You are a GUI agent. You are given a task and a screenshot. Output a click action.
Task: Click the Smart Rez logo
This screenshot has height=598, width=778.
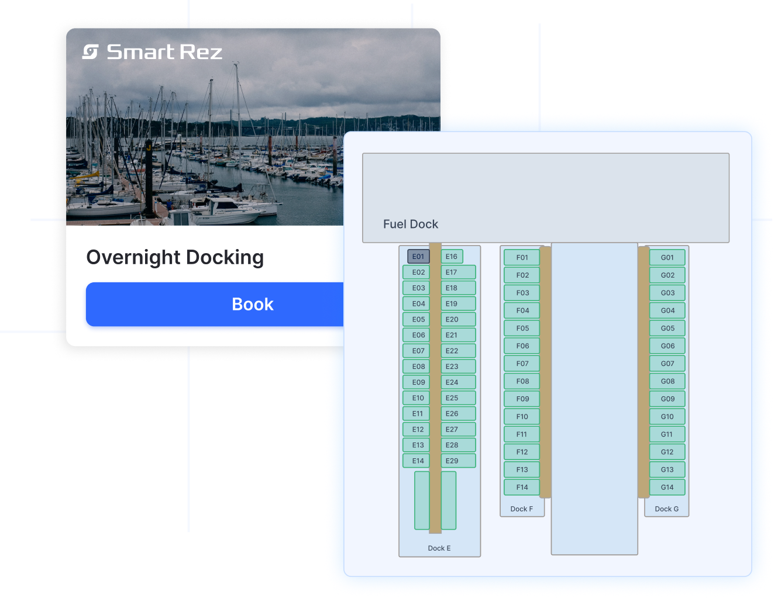pyautogui.click(x=152, y=52)
